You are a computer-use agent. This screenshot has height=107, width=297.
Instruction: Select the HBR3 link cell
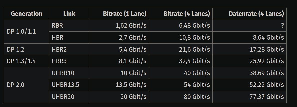[59, 61]
